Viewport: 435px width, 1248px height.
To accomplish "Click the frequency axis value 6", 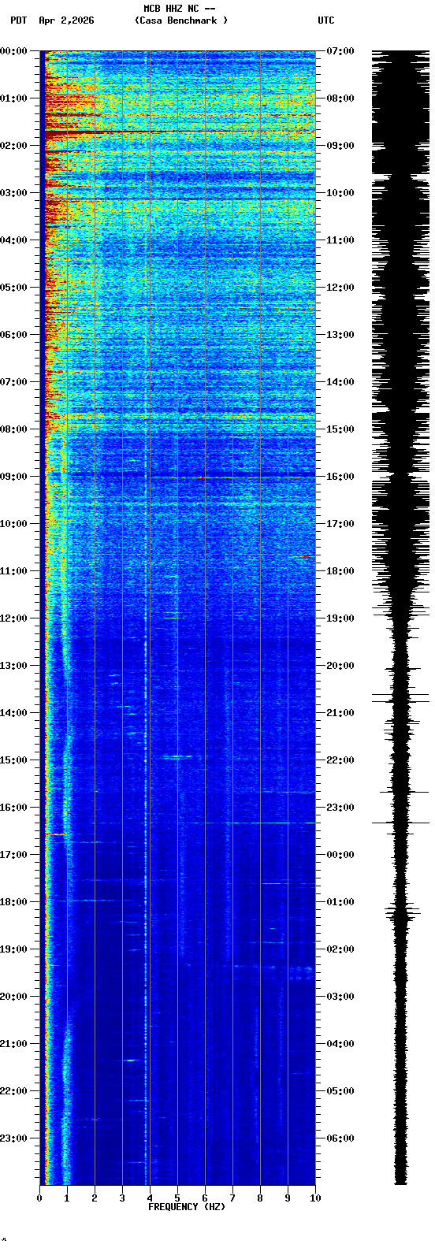I will click(205, 1198).
